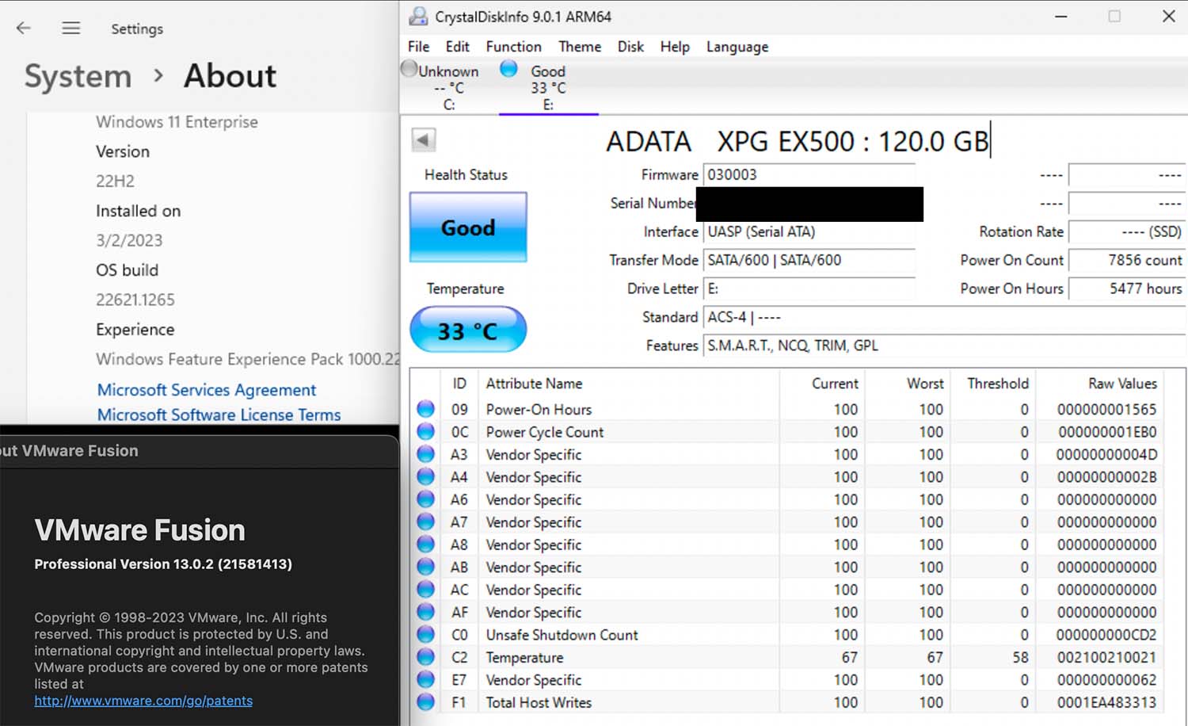
Task: Click the Unsafe Shutdown Count attribute name
Action: (562, 635)
